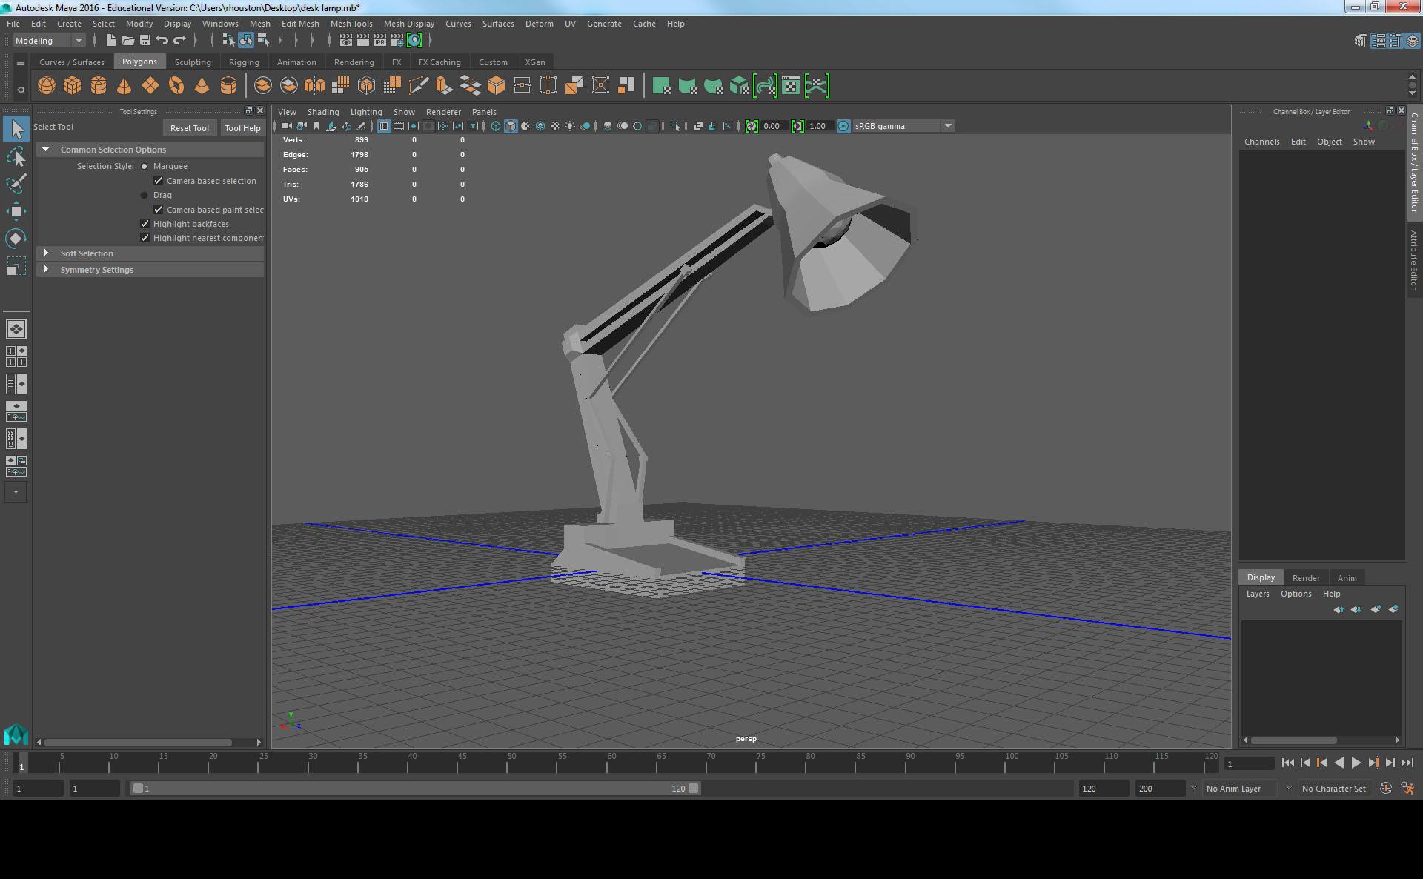Create a polygon sphere from the shelf
Screen dimensions: 1423x879
coord(47,86)
